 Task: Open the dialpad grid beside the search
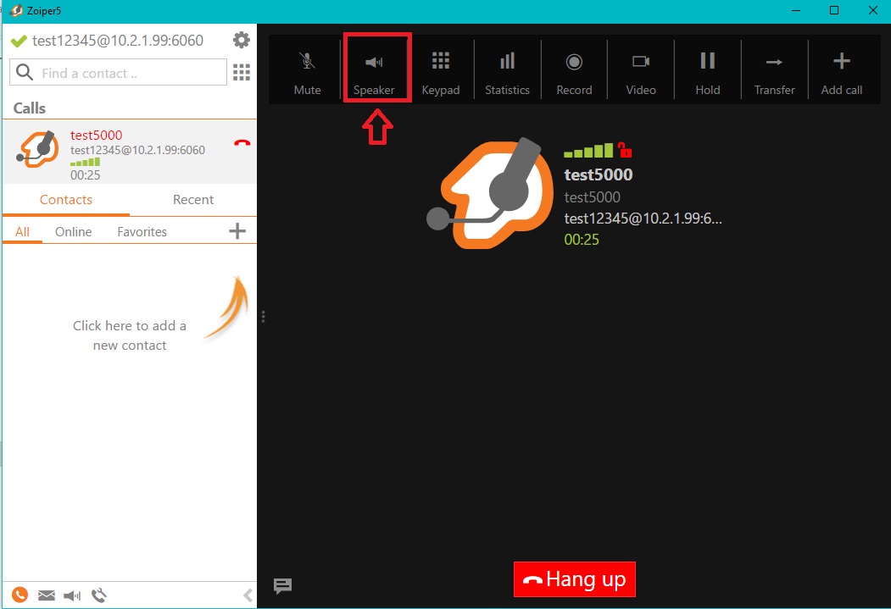point(242,73)
